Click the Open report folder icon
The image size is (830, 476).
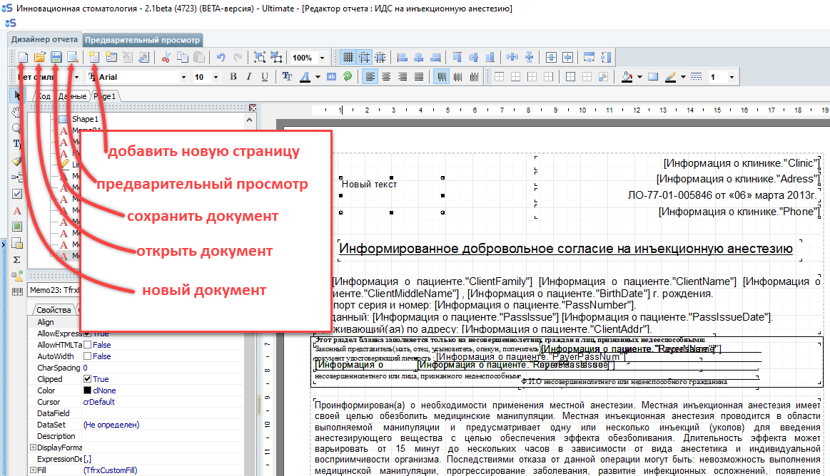point(40,58)
